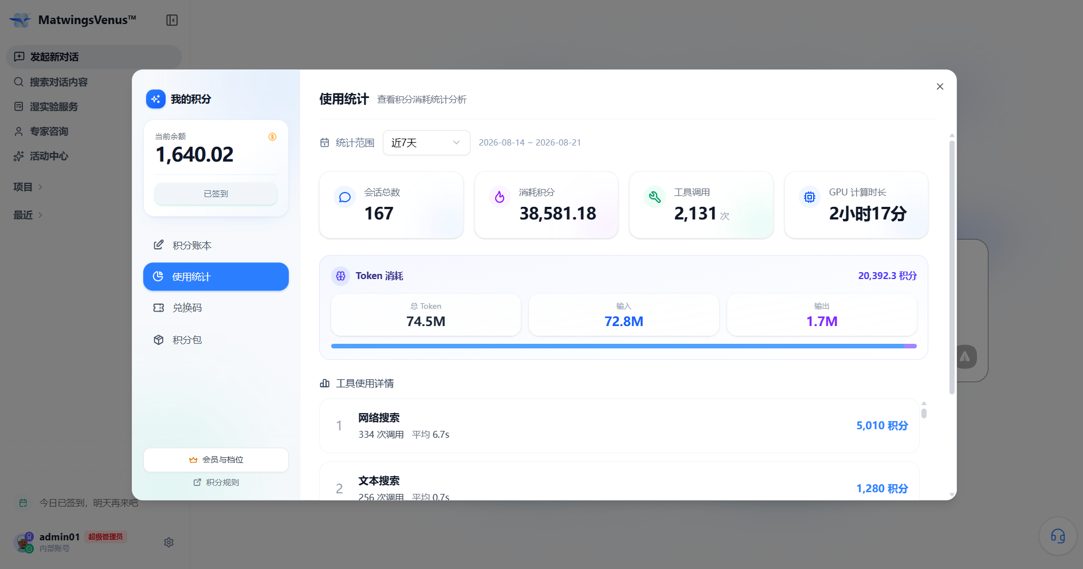1083x569 pixels.
Task: Open 湿实验服务 in the sidebar
Action: click(94, 107)
